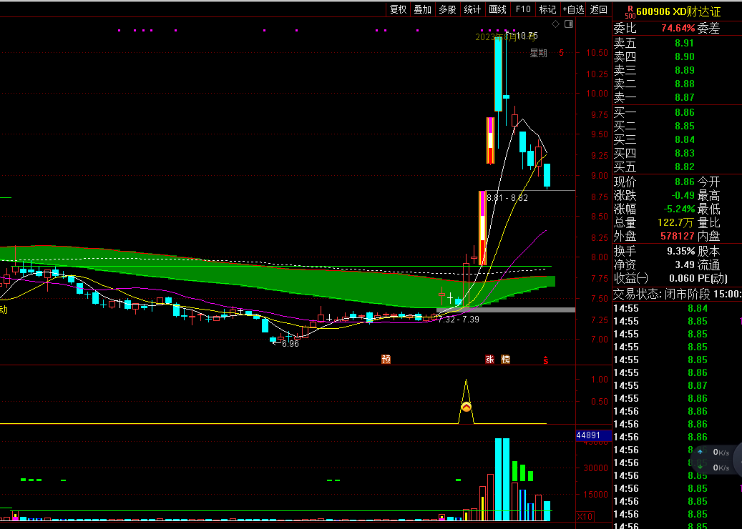
Task: Click the diamond icon above the chart
Action: point(555,24)
